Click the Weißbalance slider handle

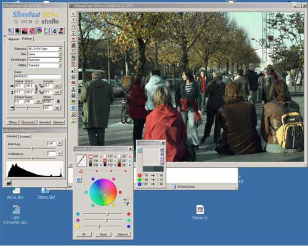(x=32, y=159)
